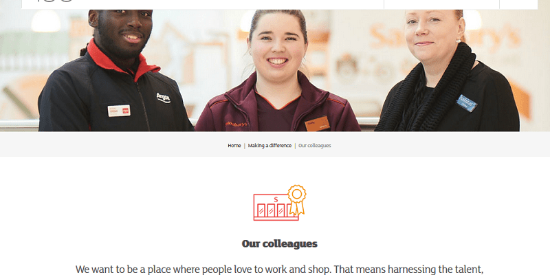Click the partial logo in the header
This screenshot has width=550, height=275.
[54, 1]
